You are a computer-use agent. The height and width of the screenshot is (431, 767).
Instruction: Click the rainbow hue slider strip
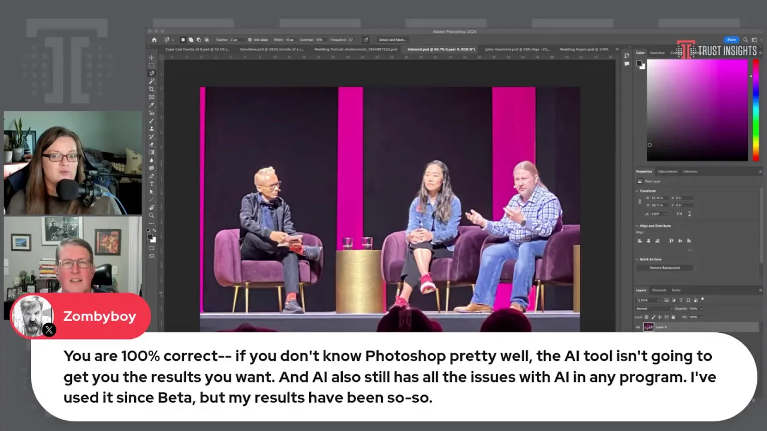coord(756,110)
